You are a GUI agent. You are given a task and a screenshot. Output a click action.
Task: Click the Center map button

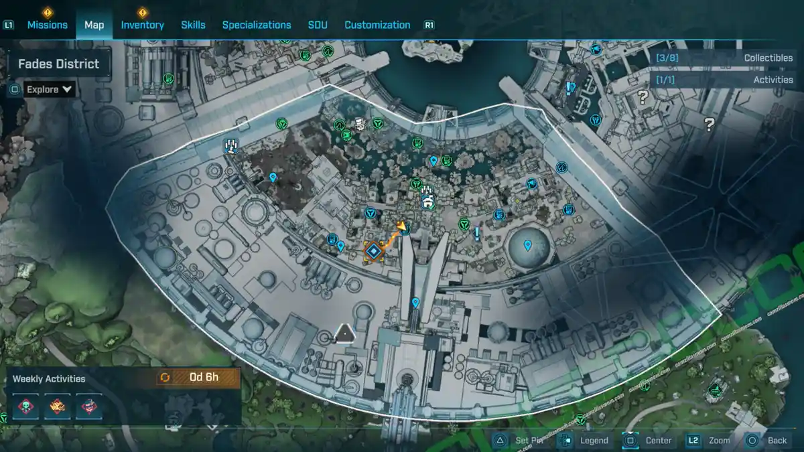coord(659,440)
